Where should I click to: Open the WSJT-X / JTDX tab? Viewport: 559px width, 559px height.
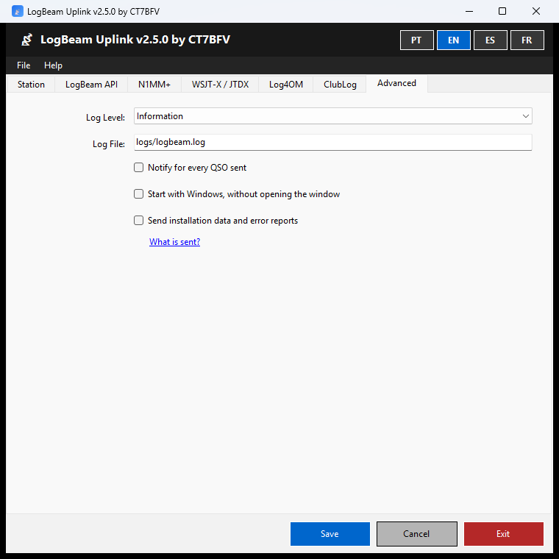click(x=220, y=85)
